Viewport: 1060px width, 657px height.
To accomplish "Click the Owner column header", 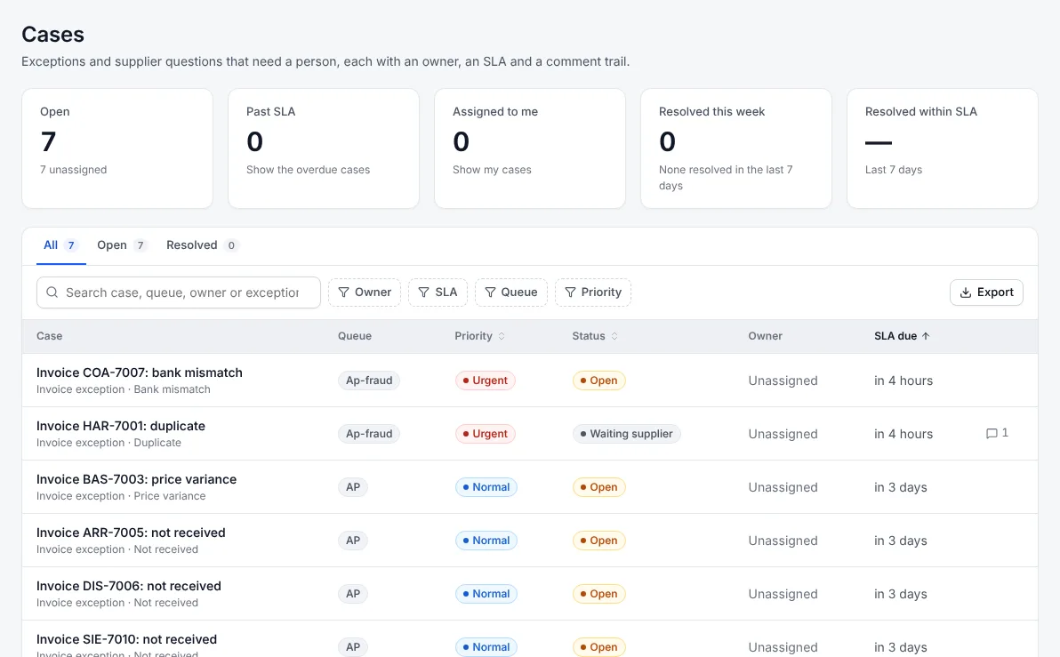I will (766, 336).
